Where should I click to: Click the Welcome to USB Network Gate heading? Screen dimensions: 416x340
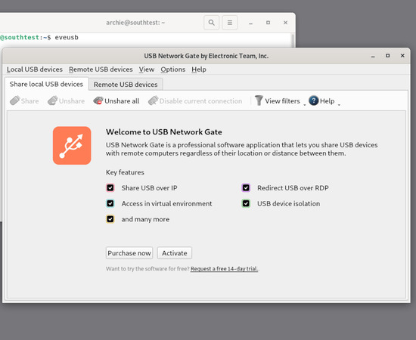click(164, 132)
